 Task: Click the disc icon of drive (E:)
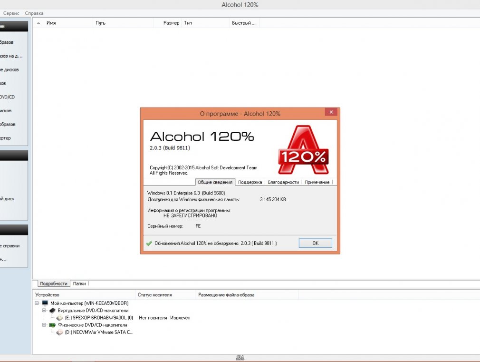[60, 318]
